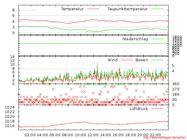
Task: Click the 18:00 time axis label
Action: (x=131, y=135)
